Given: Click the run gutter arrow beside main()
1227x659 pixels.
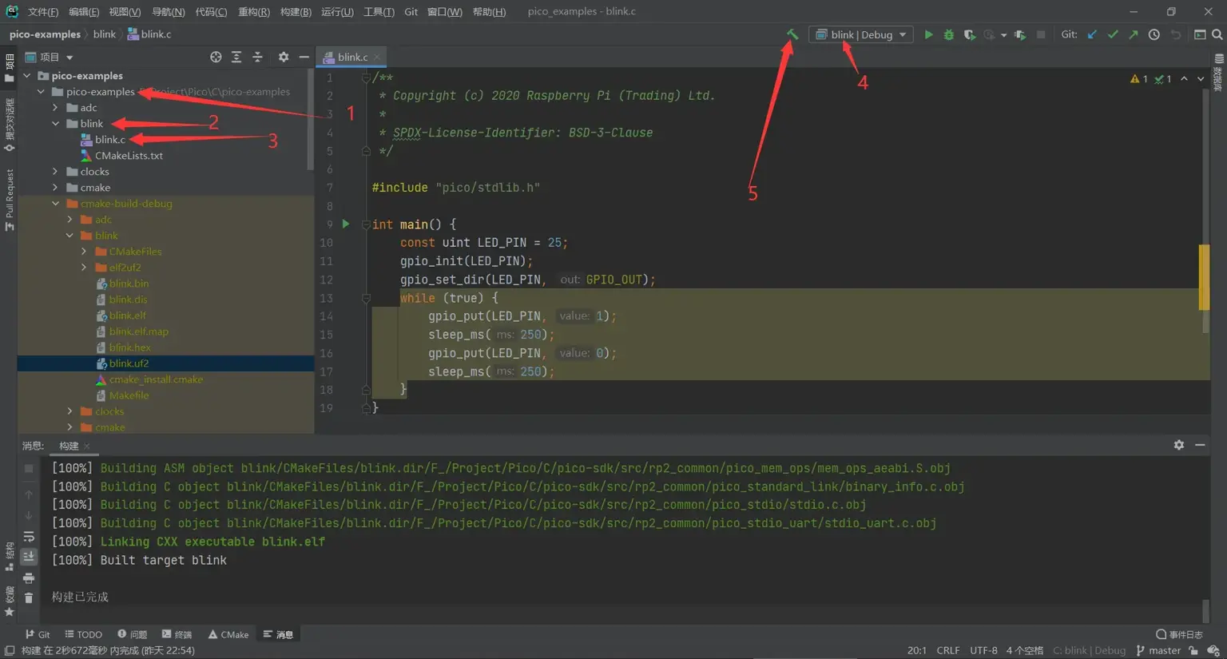Looking at the screenshot, I should tap(346, 224).
